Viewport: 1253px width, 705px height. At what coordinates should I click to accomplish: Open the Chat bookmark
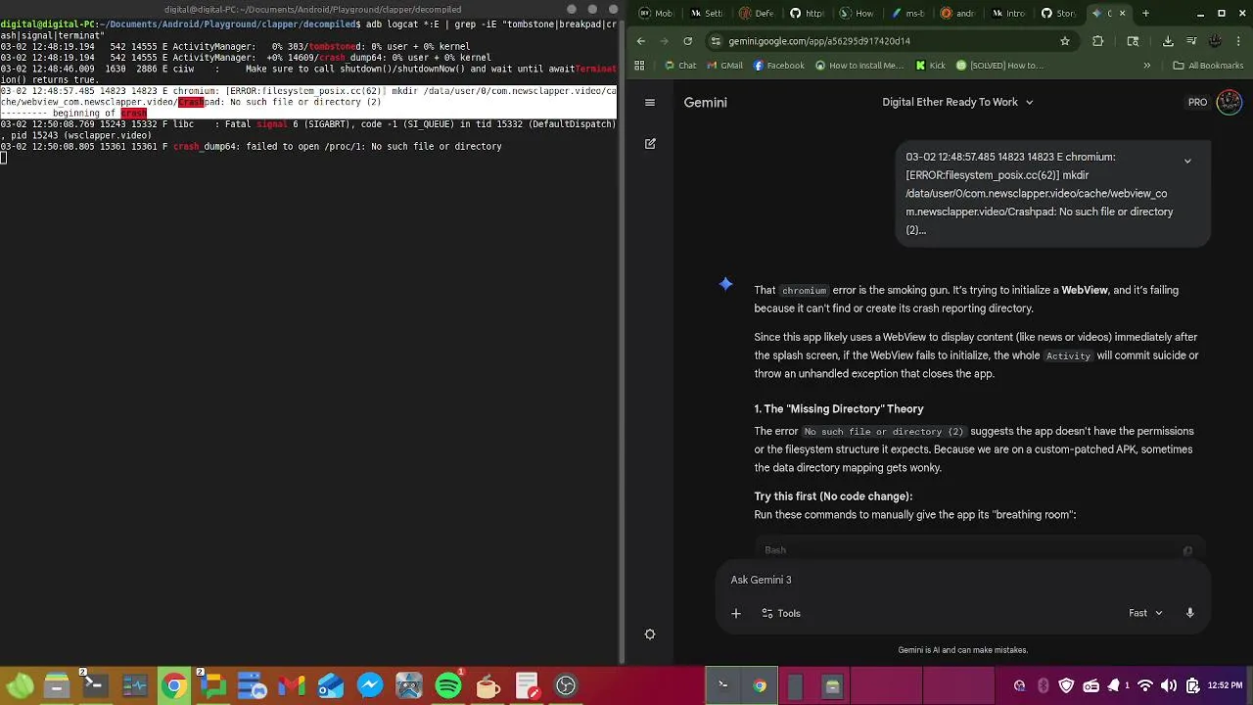pos(679,66)
